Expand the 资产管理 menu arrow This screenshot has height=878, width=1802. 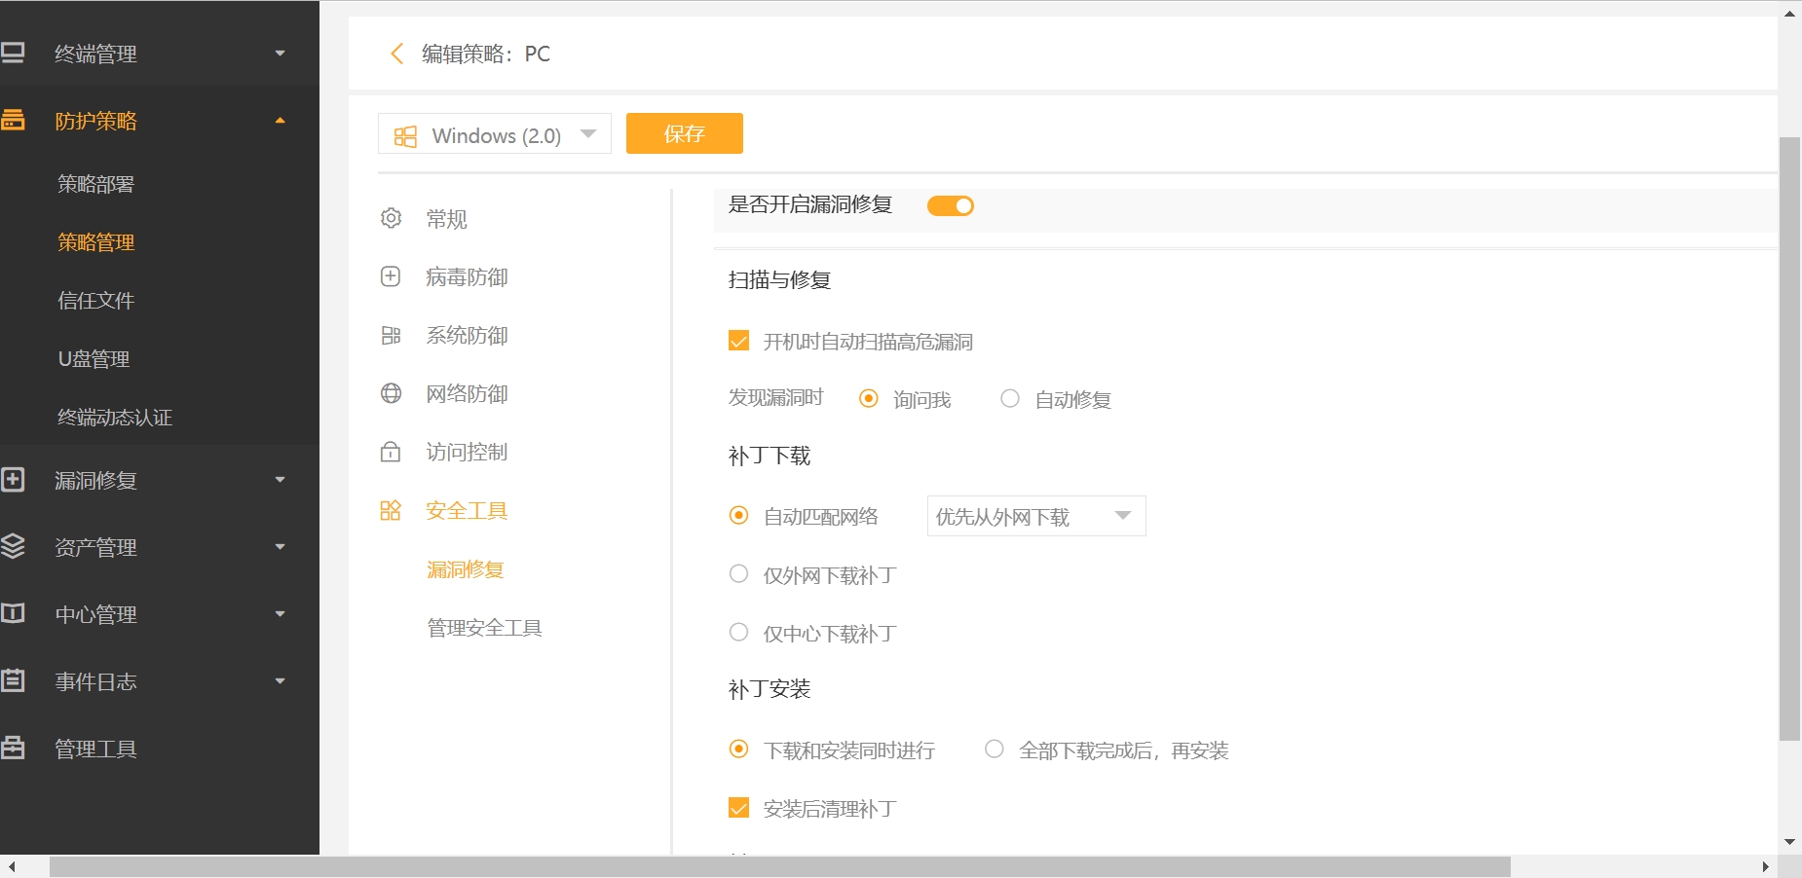(x=281, y=547)
